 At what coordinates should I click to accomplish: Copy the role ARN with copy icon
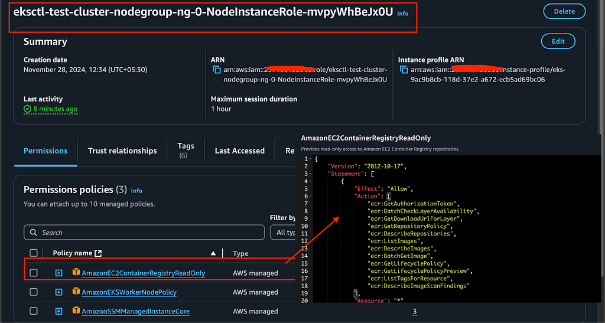(x=216, y=70)
